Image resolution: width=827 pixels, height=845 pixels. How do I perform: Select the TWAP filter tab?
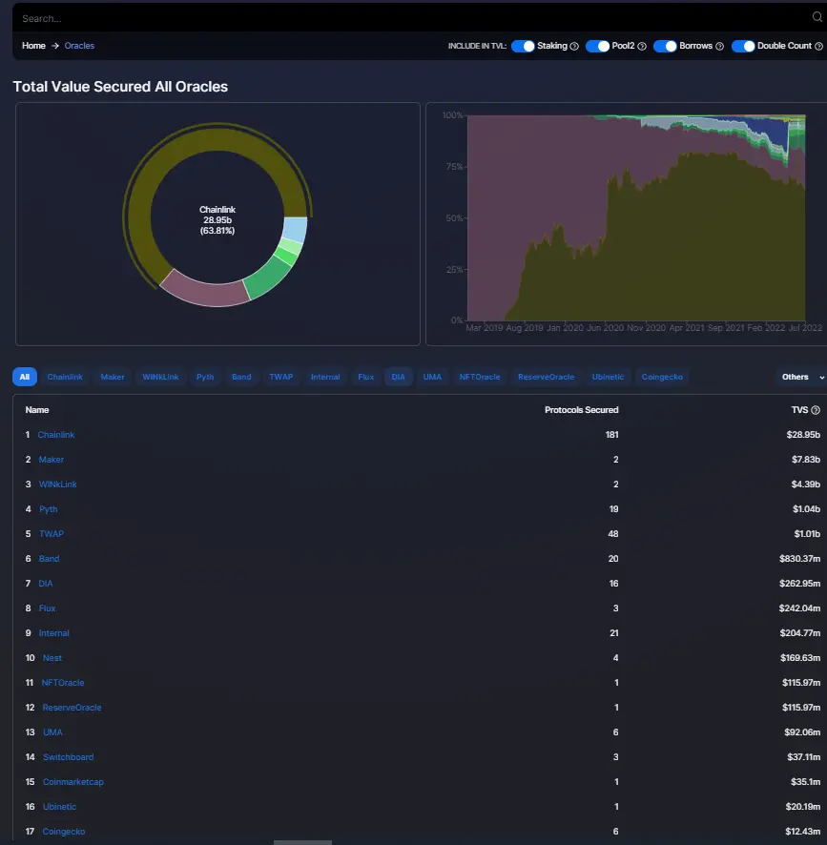[x=280, y=377]
